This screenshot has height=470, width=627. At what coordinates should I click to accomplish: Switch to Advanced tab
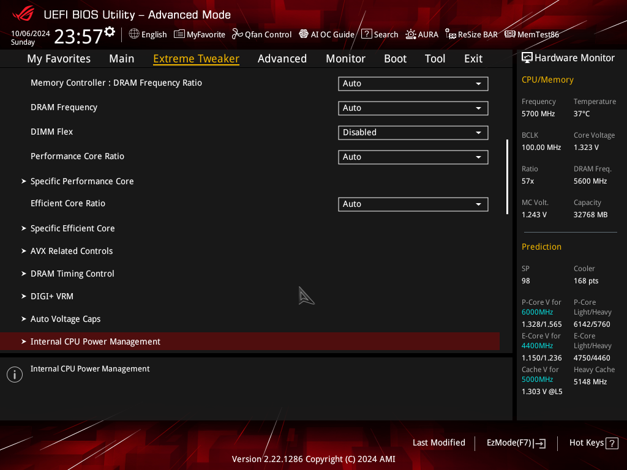pyautogui.click(x=282, y=59)
